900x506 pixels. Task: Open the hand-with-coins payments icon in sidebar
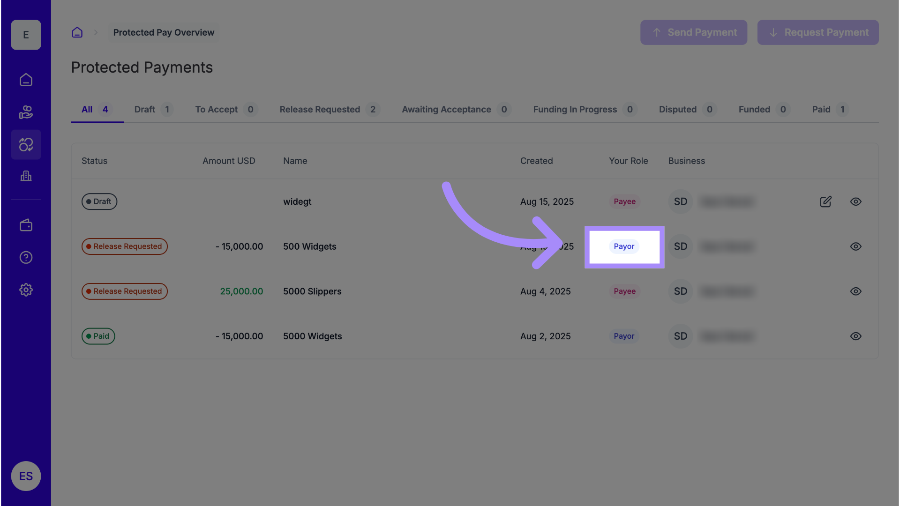coord(26,112)
